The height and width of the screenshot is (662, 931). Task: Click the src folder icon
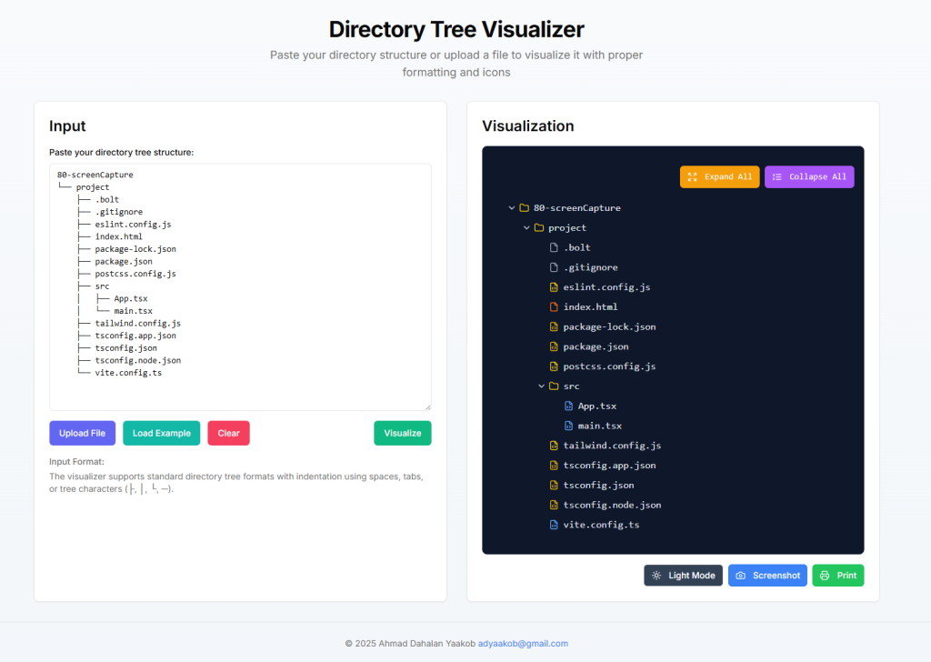point(554,386)
